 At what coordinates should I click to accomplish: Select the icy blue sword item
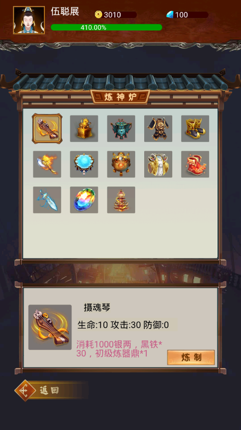47,200
